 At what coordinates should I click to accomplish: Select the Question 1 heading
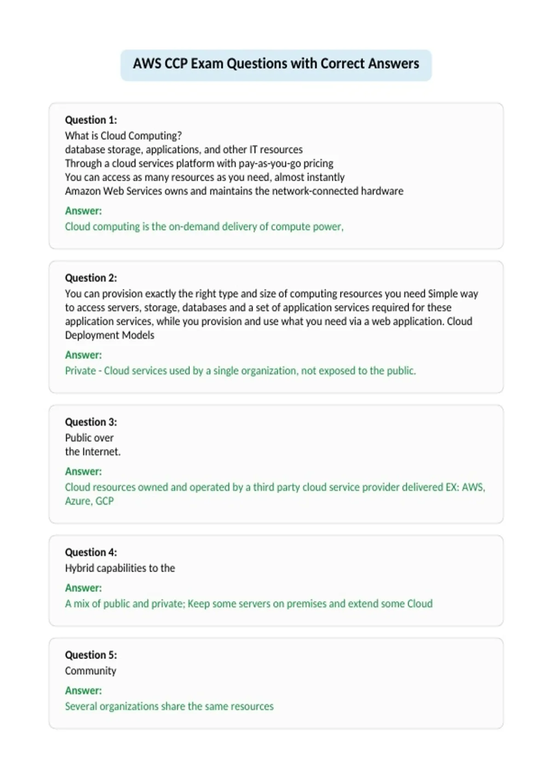[x=91, y=120]
